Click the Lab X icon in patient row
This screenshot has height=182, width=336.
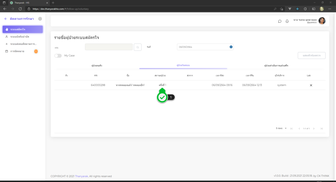pos(311,85)
